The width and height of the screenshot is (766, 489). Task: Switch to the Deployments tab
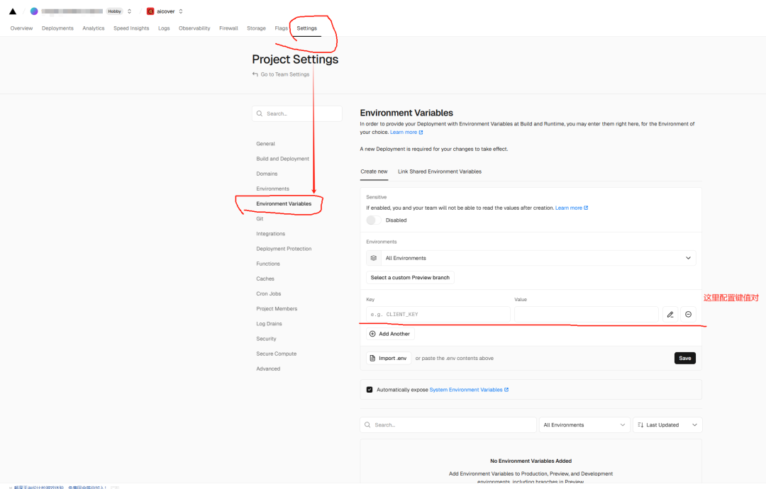click(x=57, y=28)
